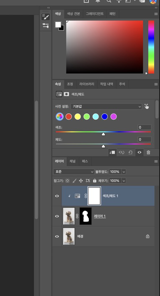Viewport: 160px width, 296px height.
Task: Delete the adjustment layer with trash icon
Action: click(x=148, y=152)
